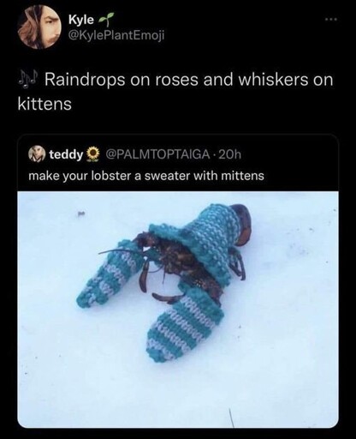Open the @KylePlantEmoji handle

pyautogui.click(x=116, y=35)
